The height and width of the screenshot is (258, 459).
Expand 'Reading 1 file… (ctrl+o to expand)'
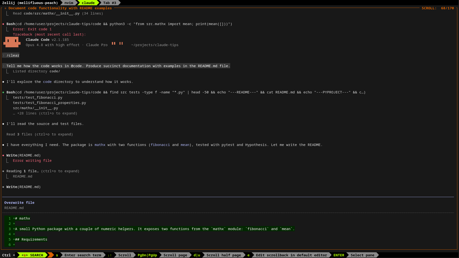43,171
